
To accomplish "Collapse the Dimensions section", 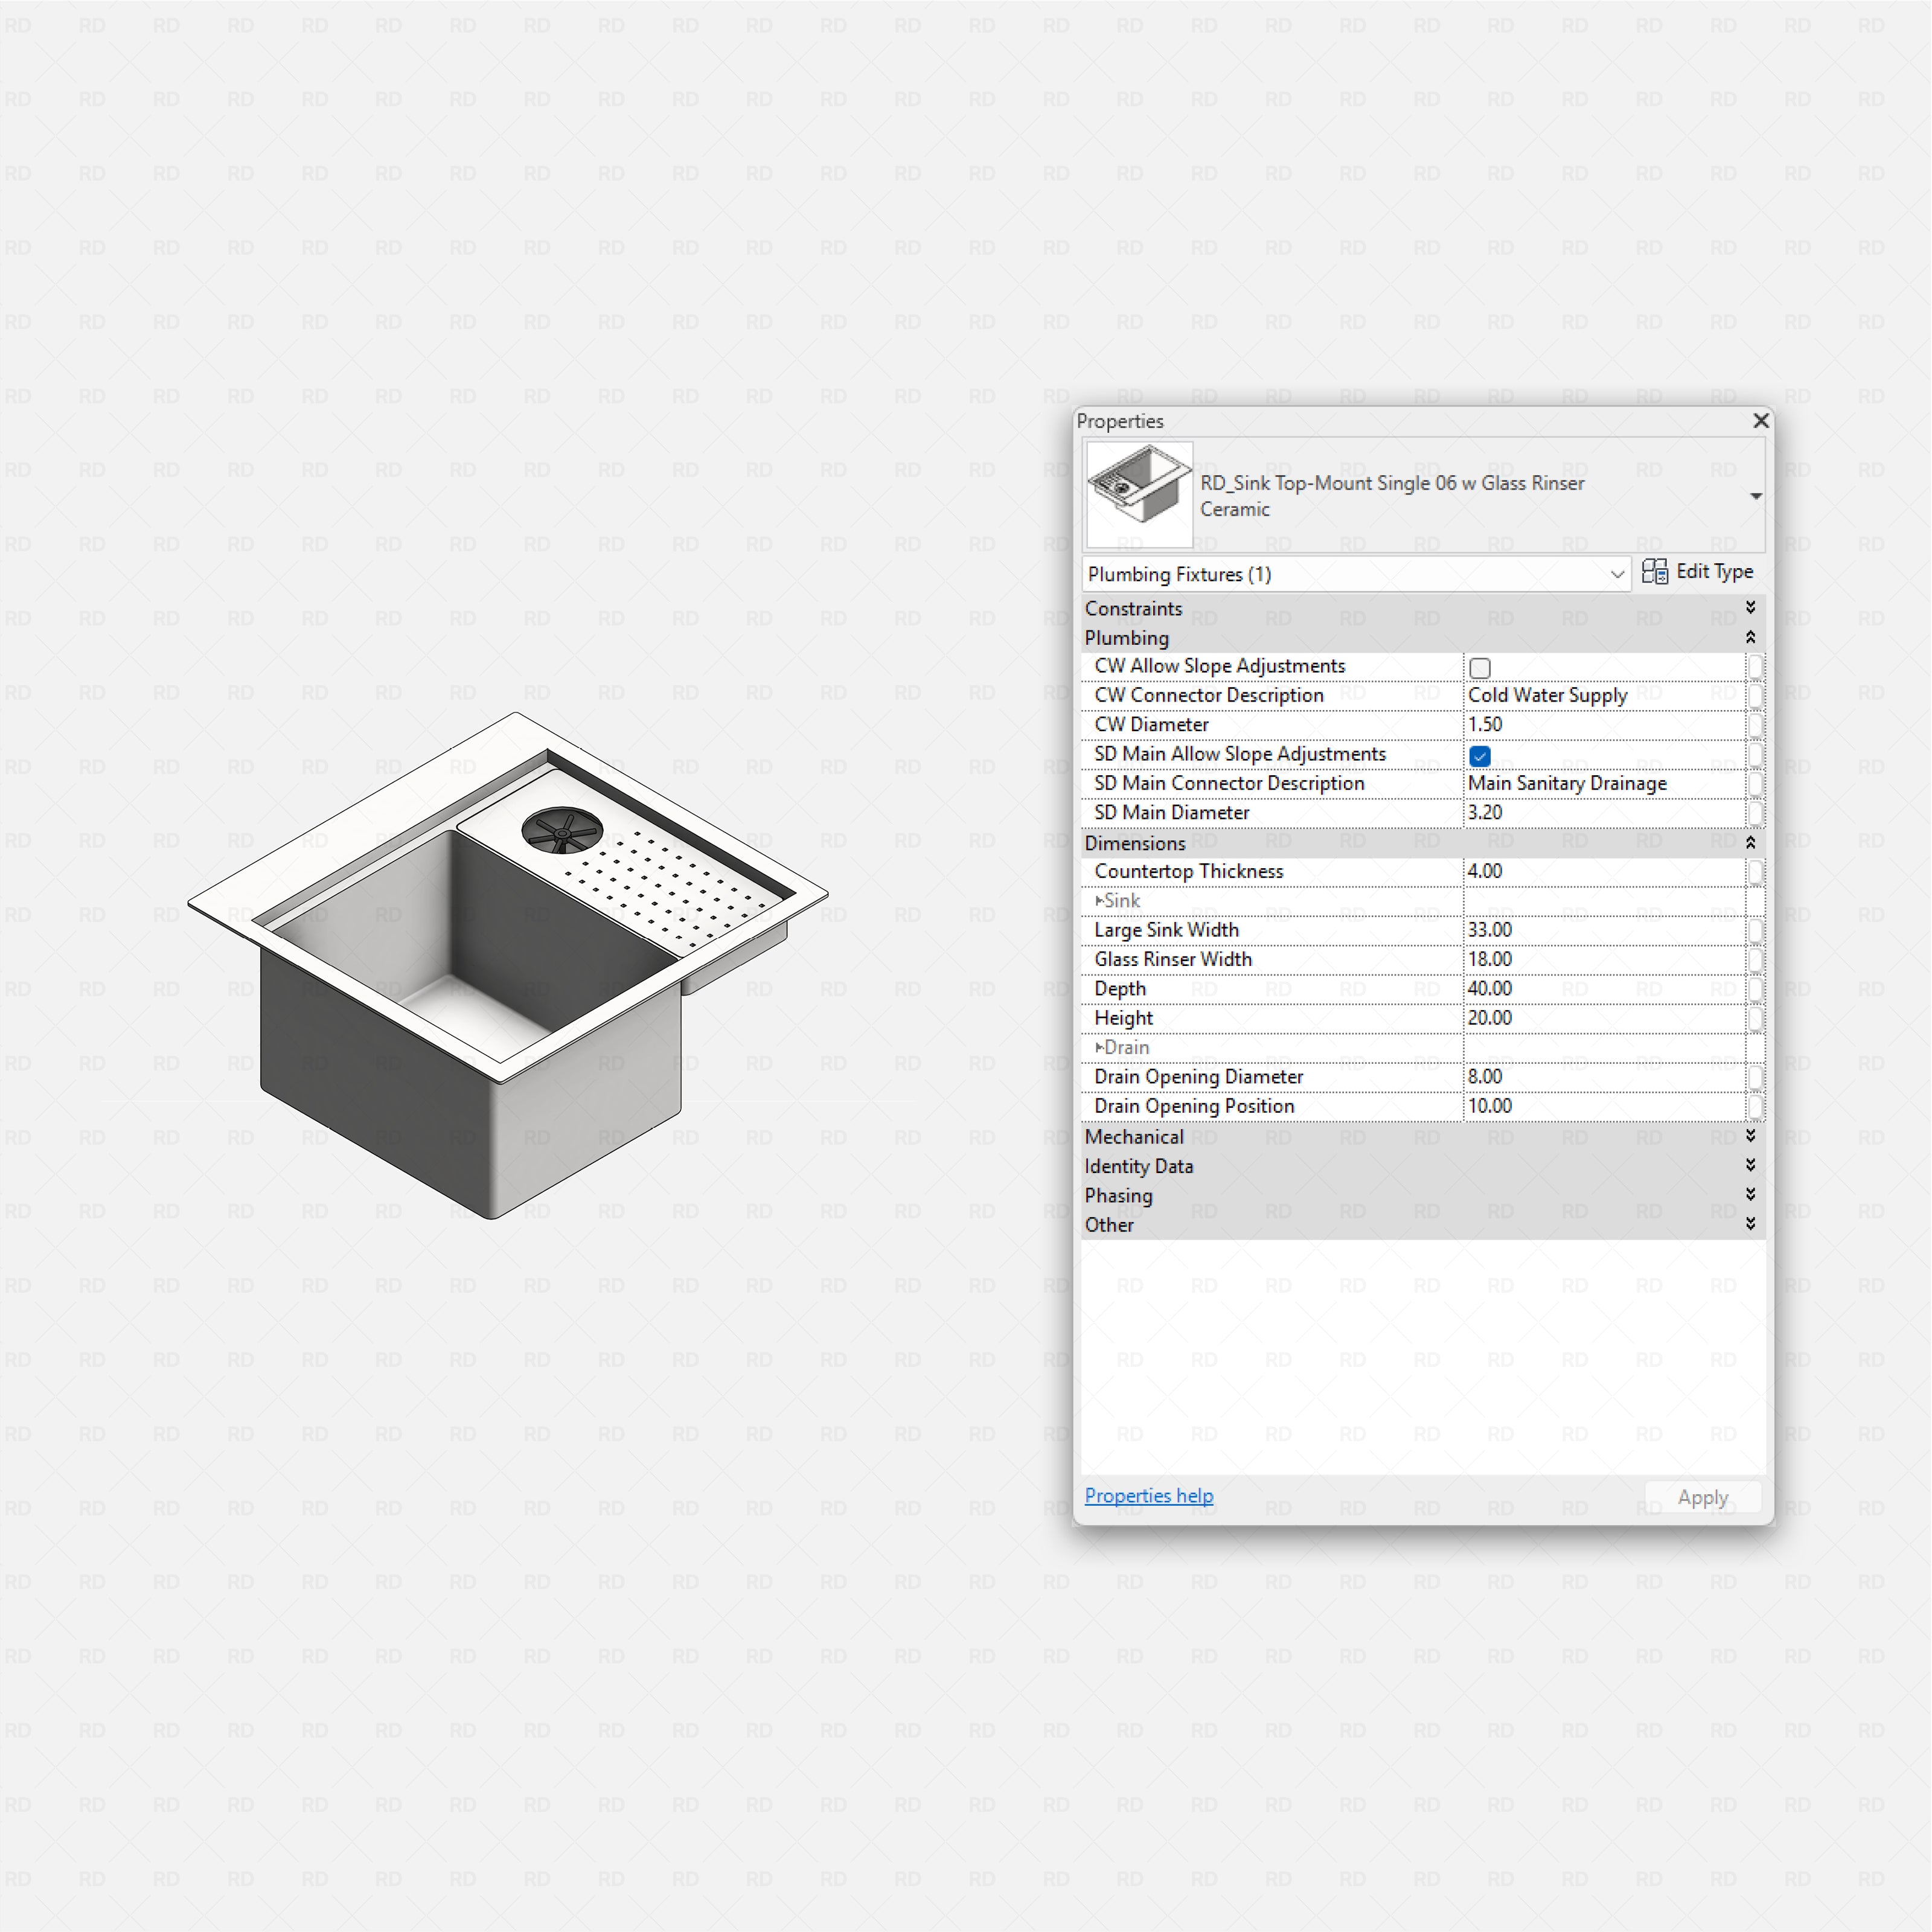I will click(1750, 842).
